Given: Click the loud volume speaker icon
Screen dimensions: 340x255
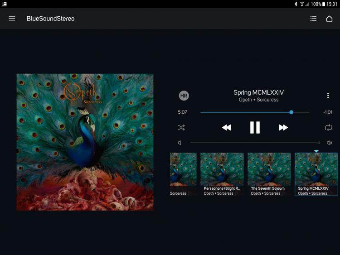Looking at the screenshot, I should click(x=329, y=143).
